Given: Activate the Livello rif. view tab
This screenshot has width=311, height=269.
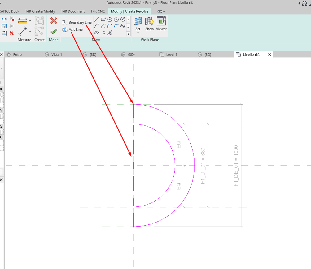Looking at the screenshot, I should coord(251,54).
